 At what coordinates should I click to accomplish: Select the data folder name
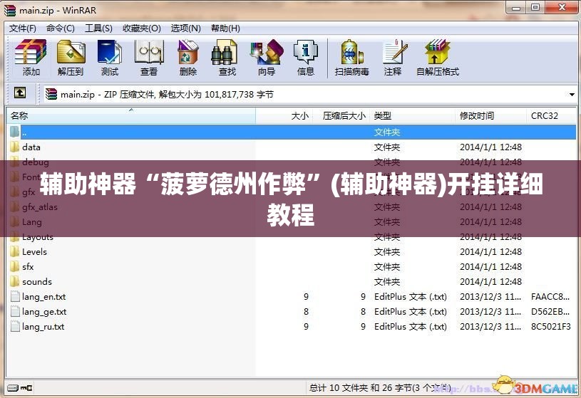click(31, 147)
